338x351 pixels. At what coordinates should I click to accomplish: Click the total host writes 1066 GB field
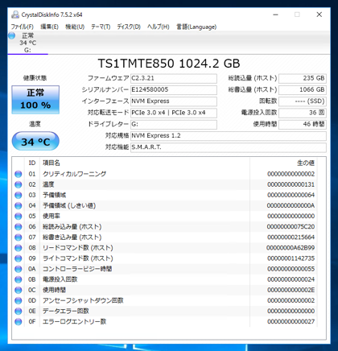point(303,89)
